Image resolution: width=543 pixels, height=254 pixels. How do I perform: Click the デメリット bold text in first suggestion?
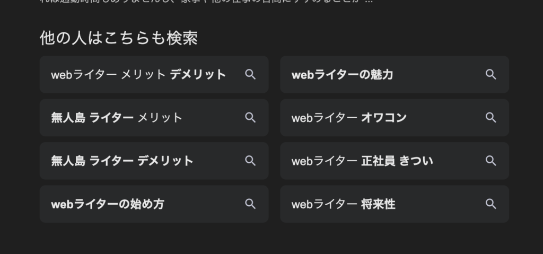tap(198, 74)
